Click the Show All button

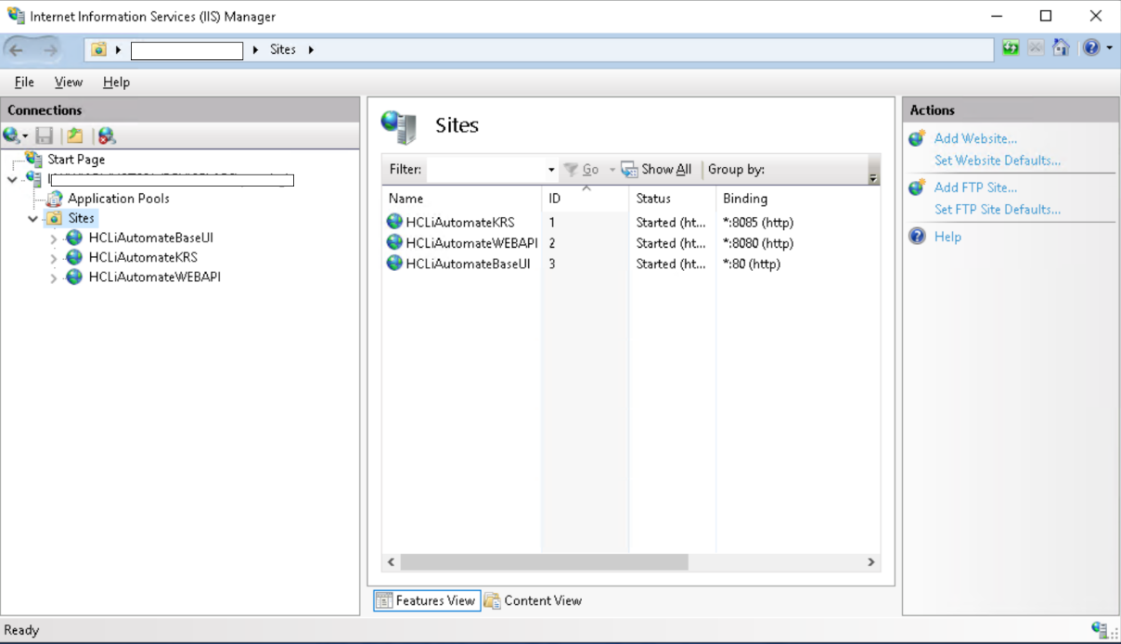pos(657,169)
